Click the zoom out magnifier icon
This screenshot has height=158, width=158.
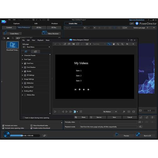118,44
